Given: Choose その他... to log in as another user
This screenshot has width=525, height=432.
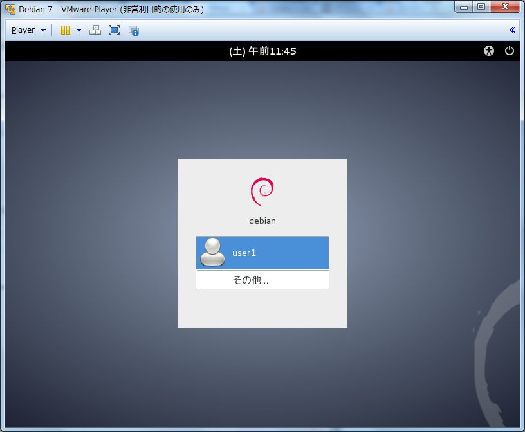Looking at the screenshot, I should (250, 280).
